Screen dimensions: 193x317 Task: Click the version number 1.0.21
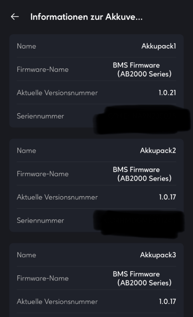click(167, 93)
